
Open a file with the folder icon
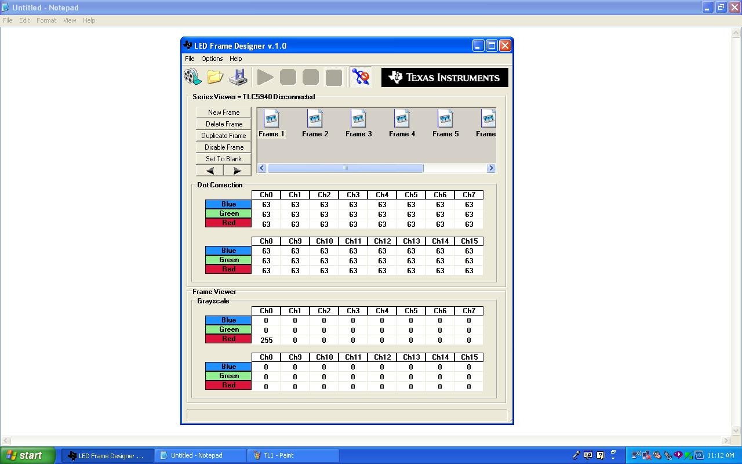point(215,77)
